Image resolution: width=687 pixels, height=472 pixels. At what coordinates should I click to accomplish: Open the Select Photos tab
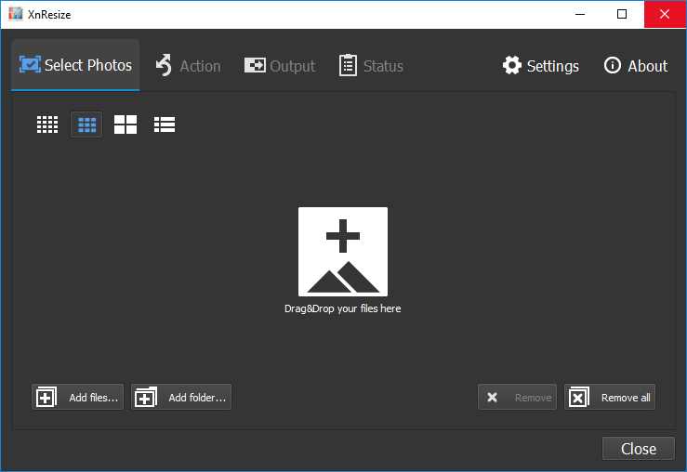click(x=75, y=65)
